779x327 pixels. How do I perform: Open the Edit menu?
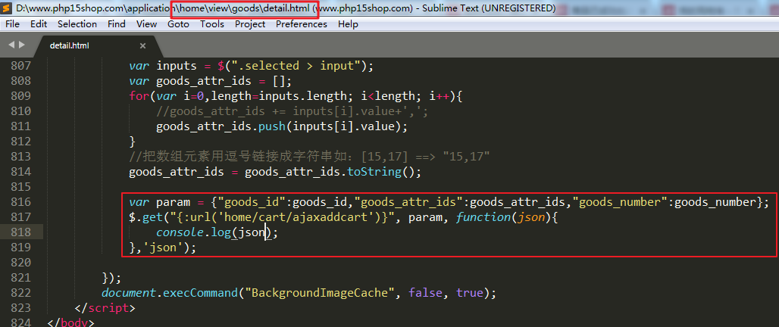39,24
